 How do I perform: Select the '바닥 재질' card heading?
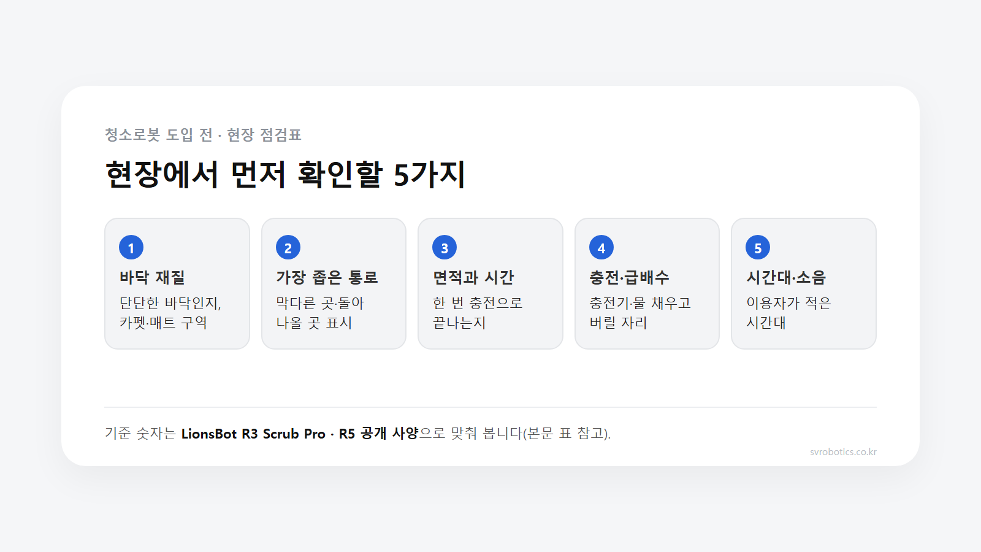pyautogui.click(x=152, y=277)
